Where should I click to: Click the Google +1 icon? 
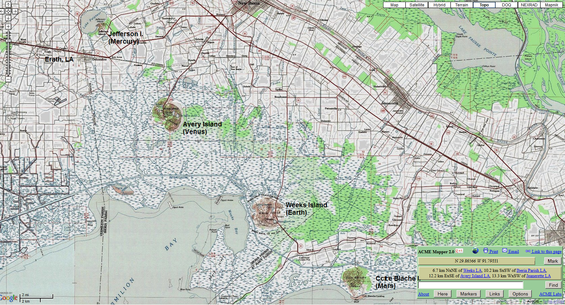coord(459,251)
